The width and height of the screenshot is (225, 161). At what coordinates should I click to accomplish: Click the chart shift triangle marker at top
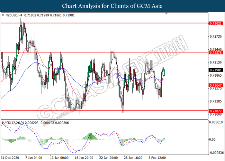(x=166, y=14)
